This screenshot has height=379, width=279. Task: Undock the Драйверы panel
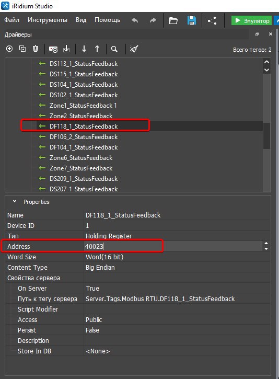(257, 35)
